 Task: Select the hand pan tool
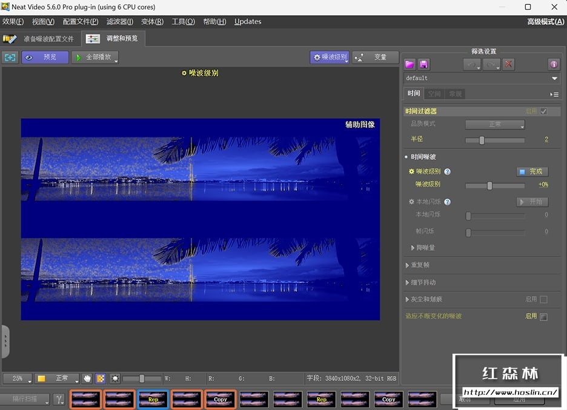(x=87, y=379)
